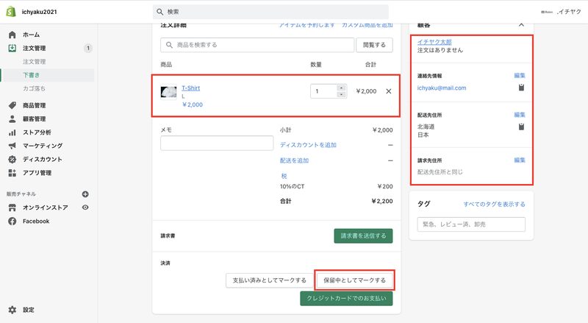Click Pay by credit card (クレジットカードでのお支払い)

(x=346, y=298)
